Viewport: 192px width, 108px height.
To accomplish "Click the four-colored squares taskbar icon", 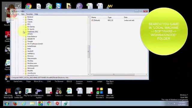I will coord(40,103).
